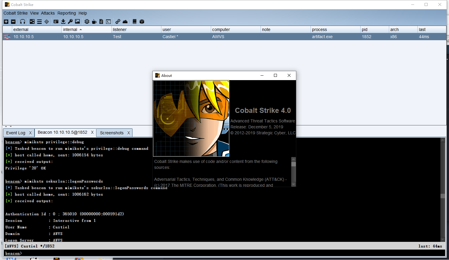Close the About dialog

(x=289, y=75)
